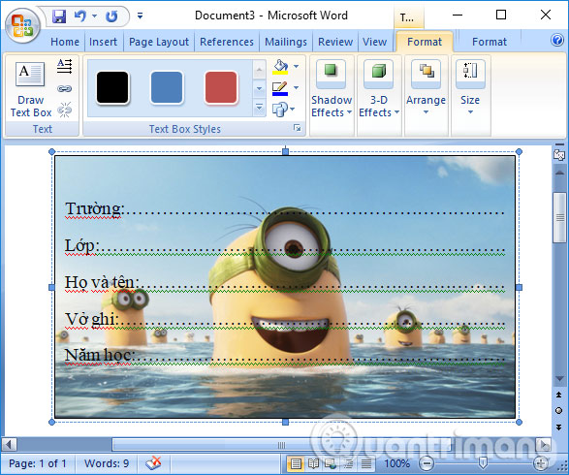Switch to Full Screen Reading view
This screenshot has height=475, width=569.
(x=313, y=463)
